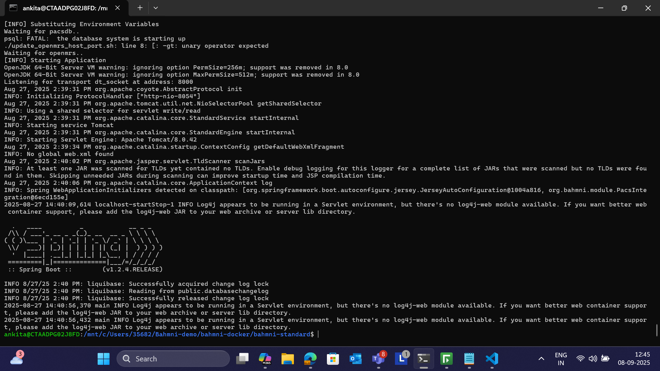
Task: Select the ankita@CTAADPG02J8FD terminal tab
Action: [x=65, y=8]
